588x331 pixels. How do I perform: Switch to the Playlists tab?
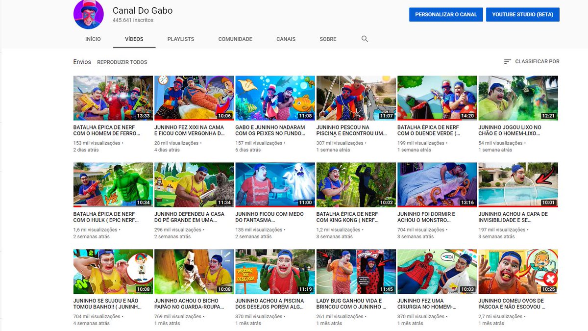tap(181, 39)
